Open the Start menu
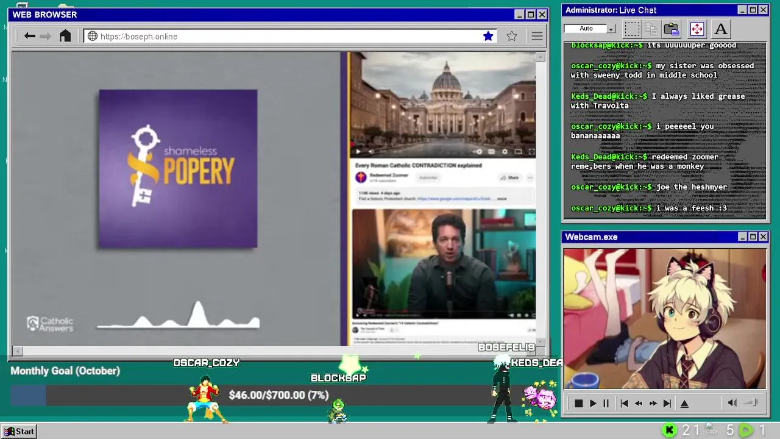Screen dimensions: 780x439 19,431
